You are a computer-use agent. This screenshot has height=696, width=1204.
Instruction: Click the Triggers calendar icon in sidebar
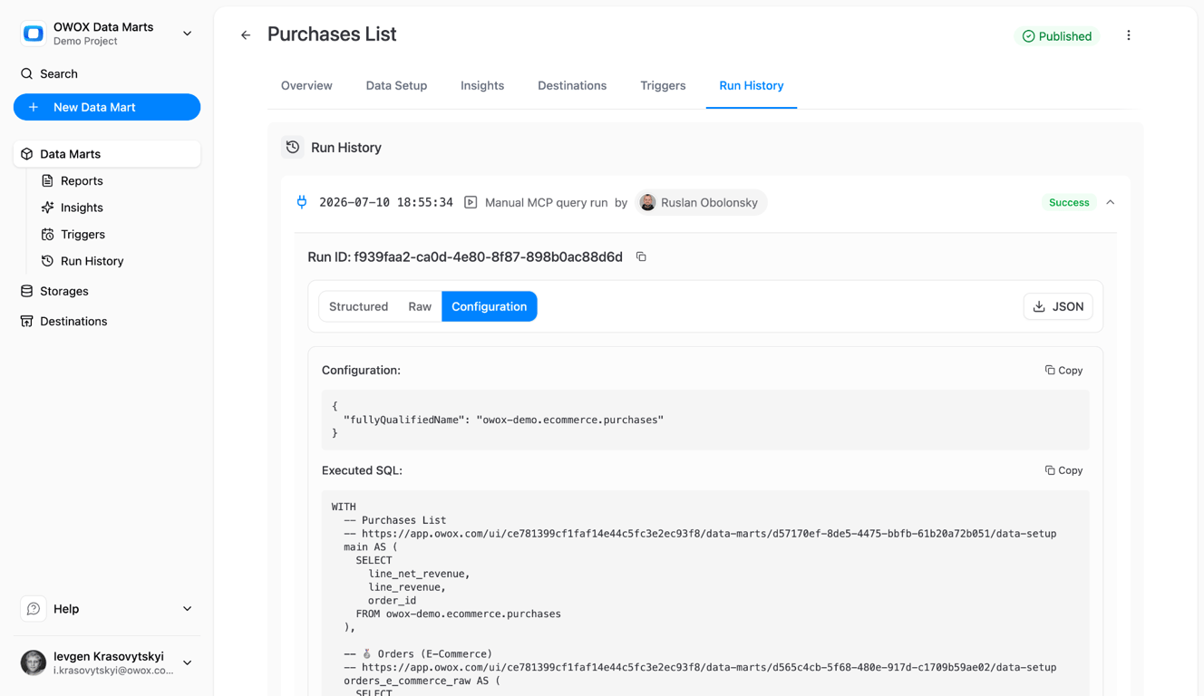tap(47, 234)
